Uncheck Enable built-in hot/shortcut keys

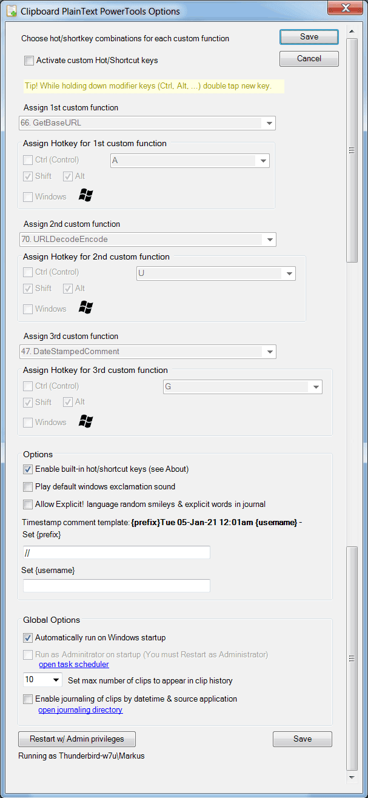28,469
